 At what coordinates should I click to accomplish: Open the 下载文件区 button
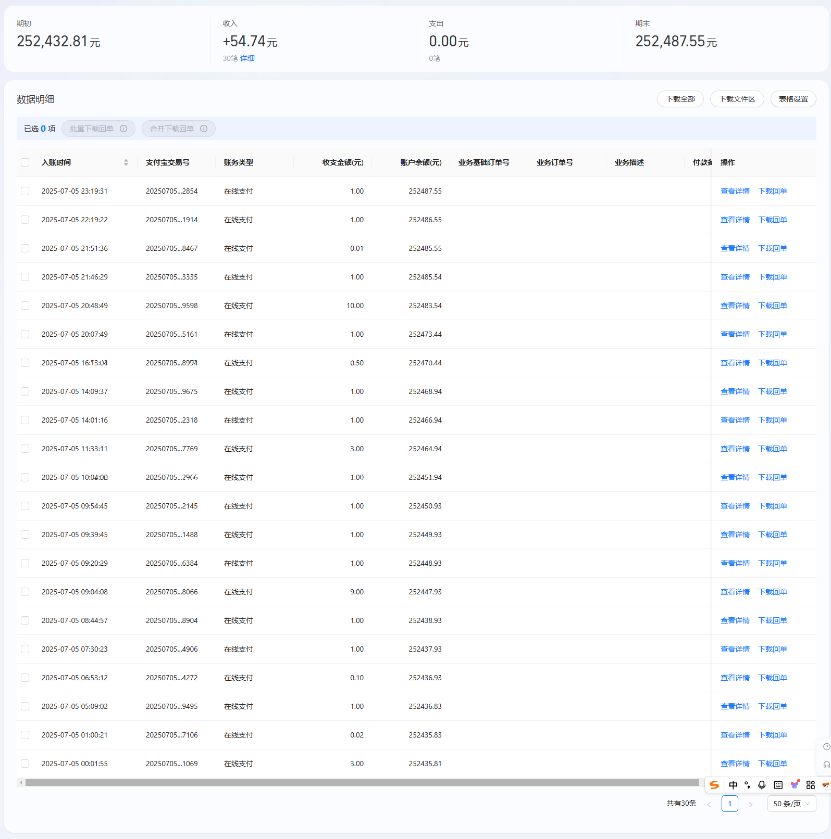pyautogui.click(x=737, y=99)
